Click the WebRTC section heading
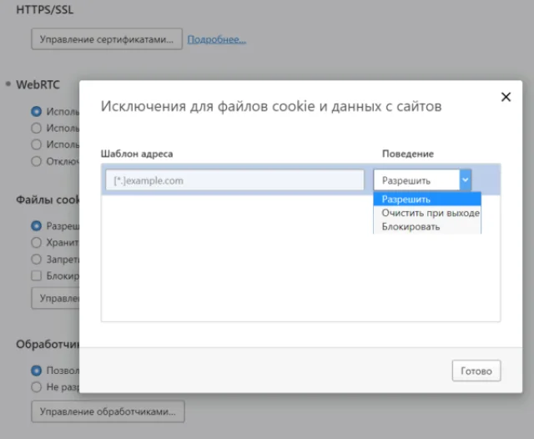 pyautogui.click(x=38, y=84)
